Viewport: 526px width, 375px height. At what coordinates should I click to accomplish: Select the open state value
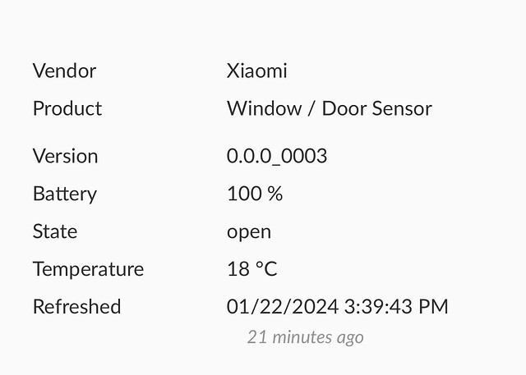249,232
